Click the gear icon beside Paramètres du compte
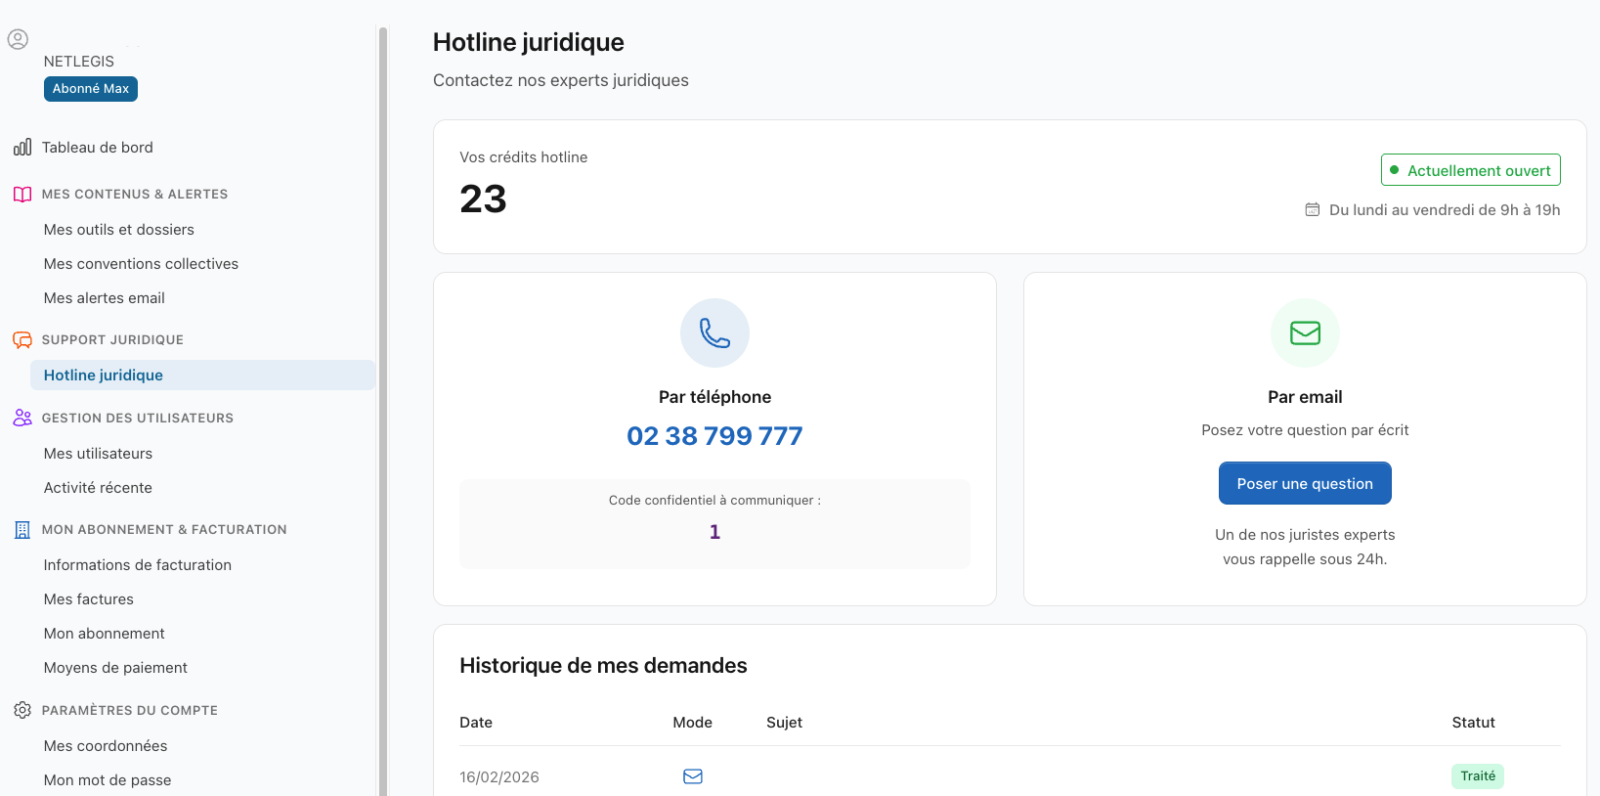 (22, 710)
